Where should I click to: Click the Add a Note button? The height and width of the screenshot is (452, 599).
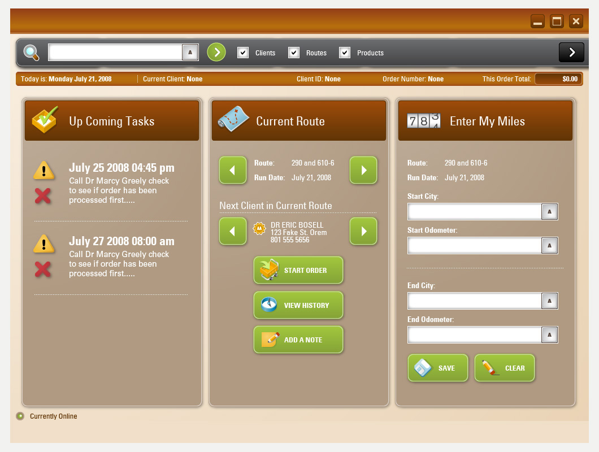[x=298, y=340]
